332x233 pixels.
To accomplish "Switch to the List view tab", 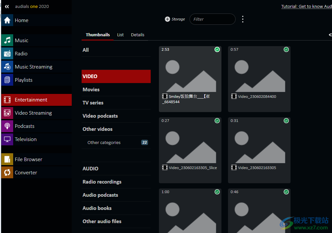I will tap(120, 35).
